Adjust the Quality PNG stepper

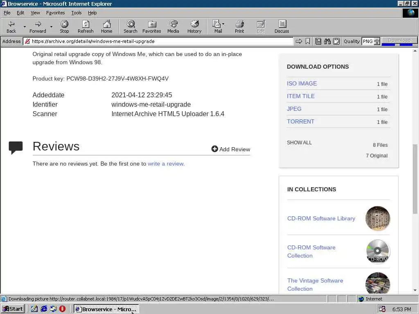(x=377, y=41)
